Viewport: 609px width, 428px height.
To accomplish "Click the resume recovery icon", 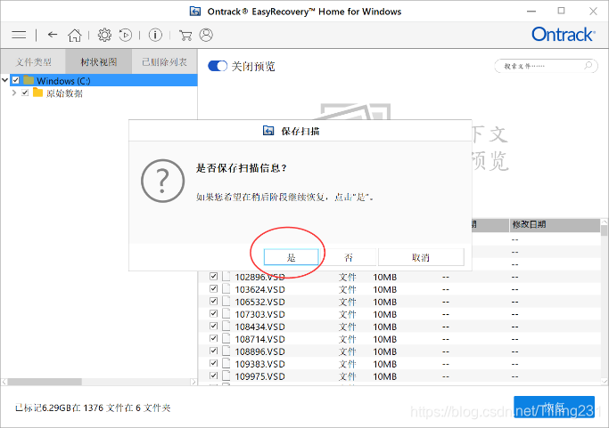I will point(126,35).
